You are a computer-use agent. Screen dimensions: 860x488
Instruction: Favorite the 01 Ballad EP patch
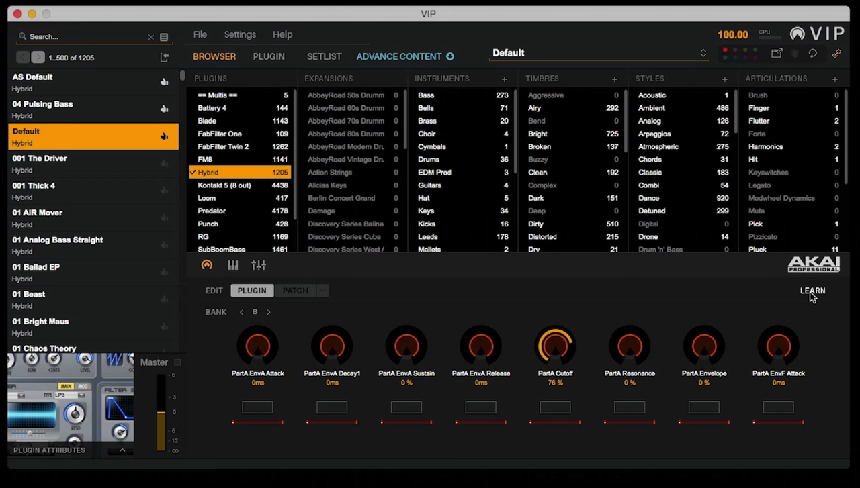point(164,272)
